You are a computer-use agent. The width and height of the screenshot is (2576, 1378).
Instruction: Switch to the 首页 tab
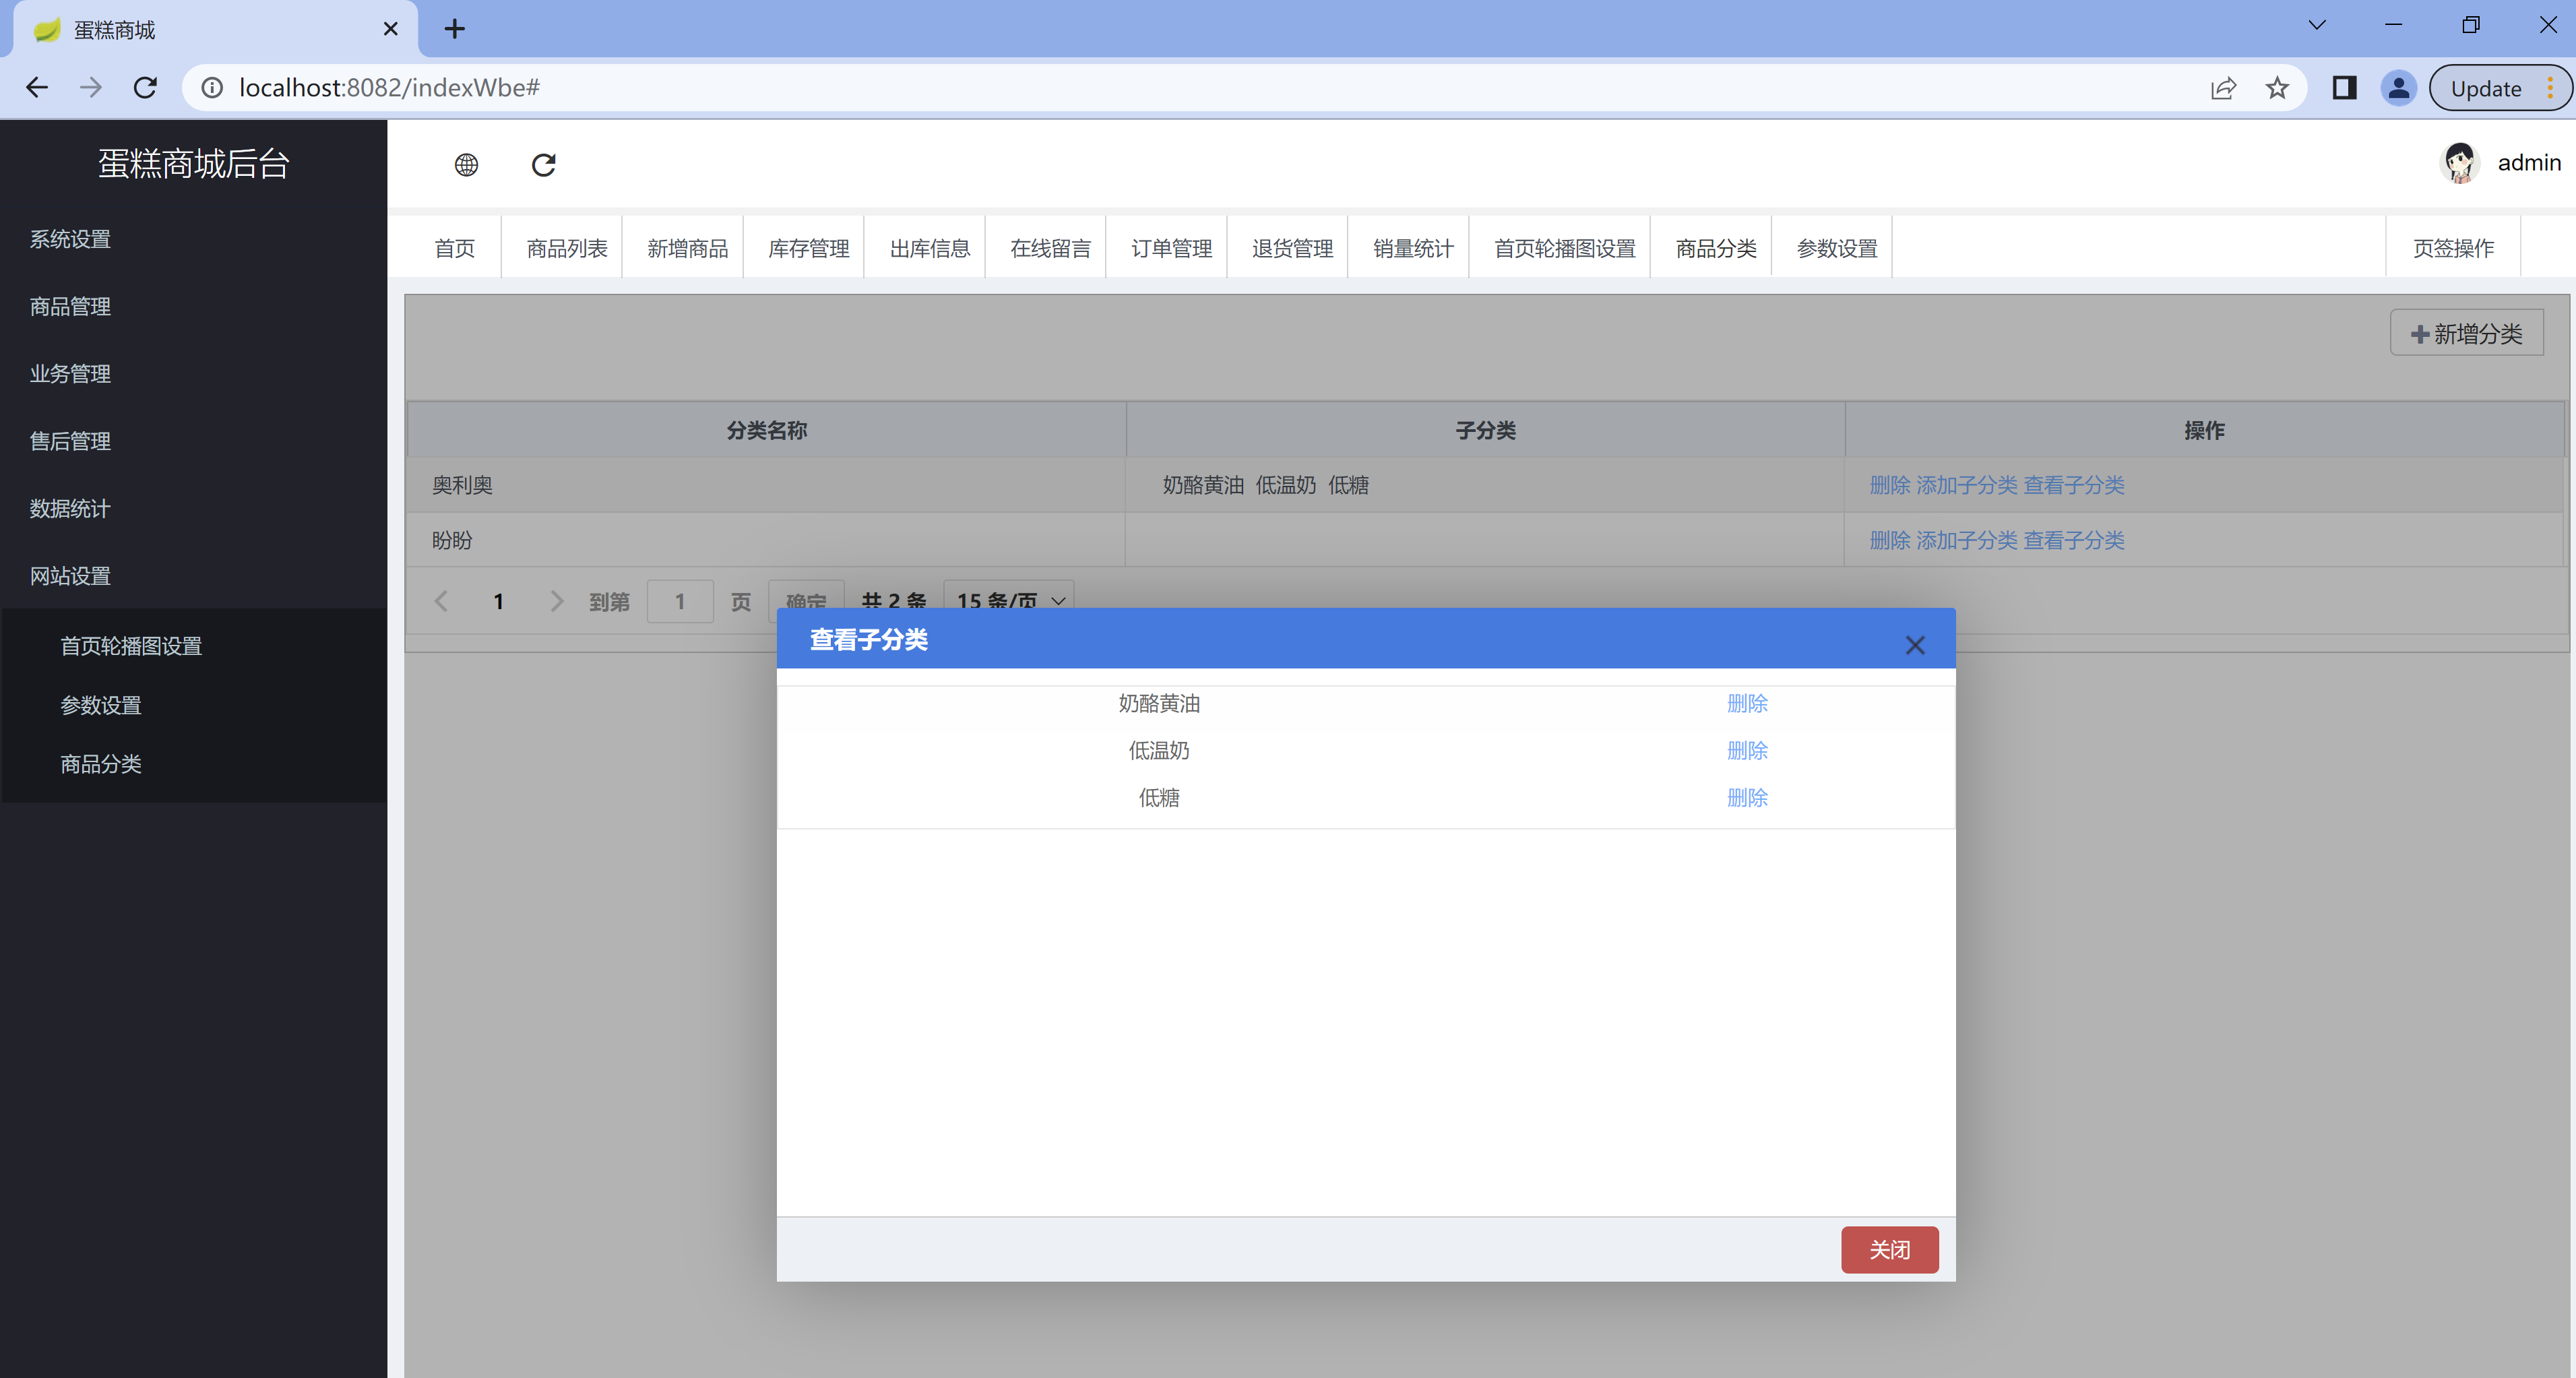point(454,248)
